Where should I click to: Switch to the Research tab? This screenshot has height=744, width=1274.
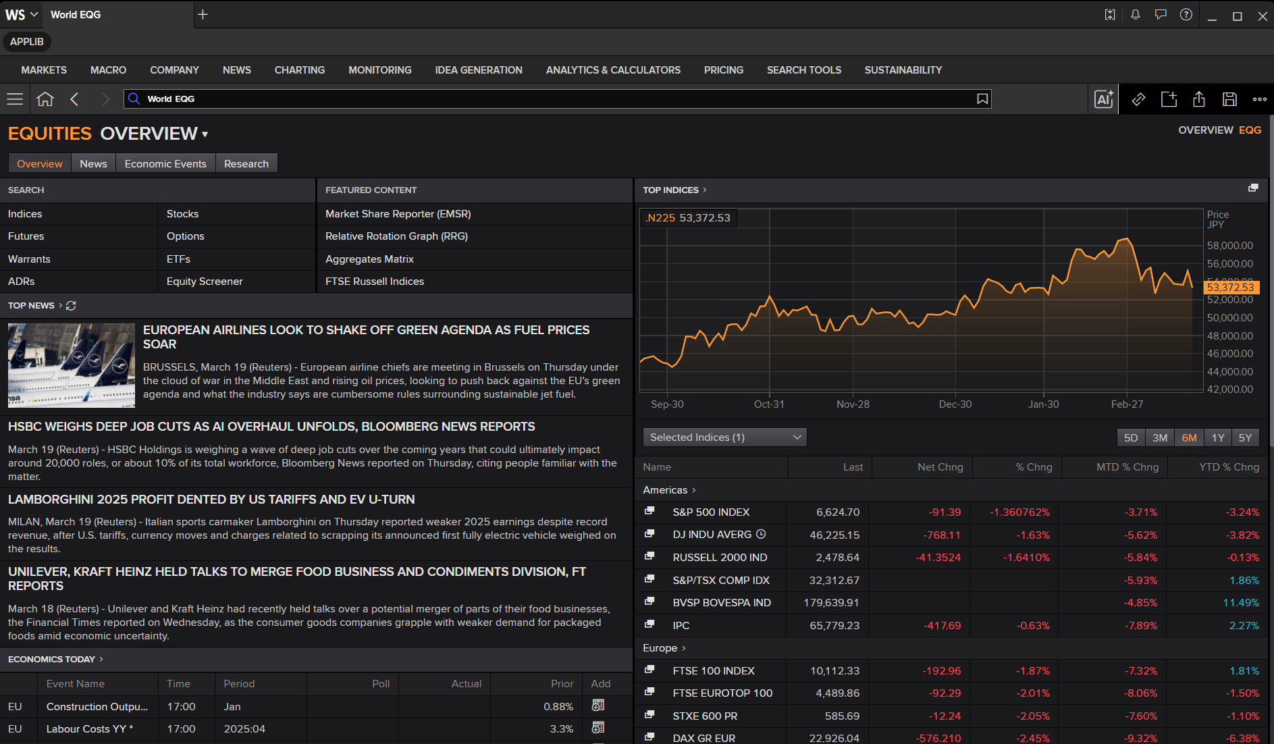coord(246,163)
